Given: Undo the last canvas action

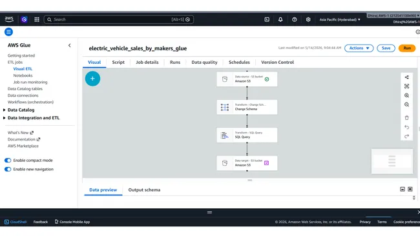Looking at the screenshot, I should tap(406, 127).
